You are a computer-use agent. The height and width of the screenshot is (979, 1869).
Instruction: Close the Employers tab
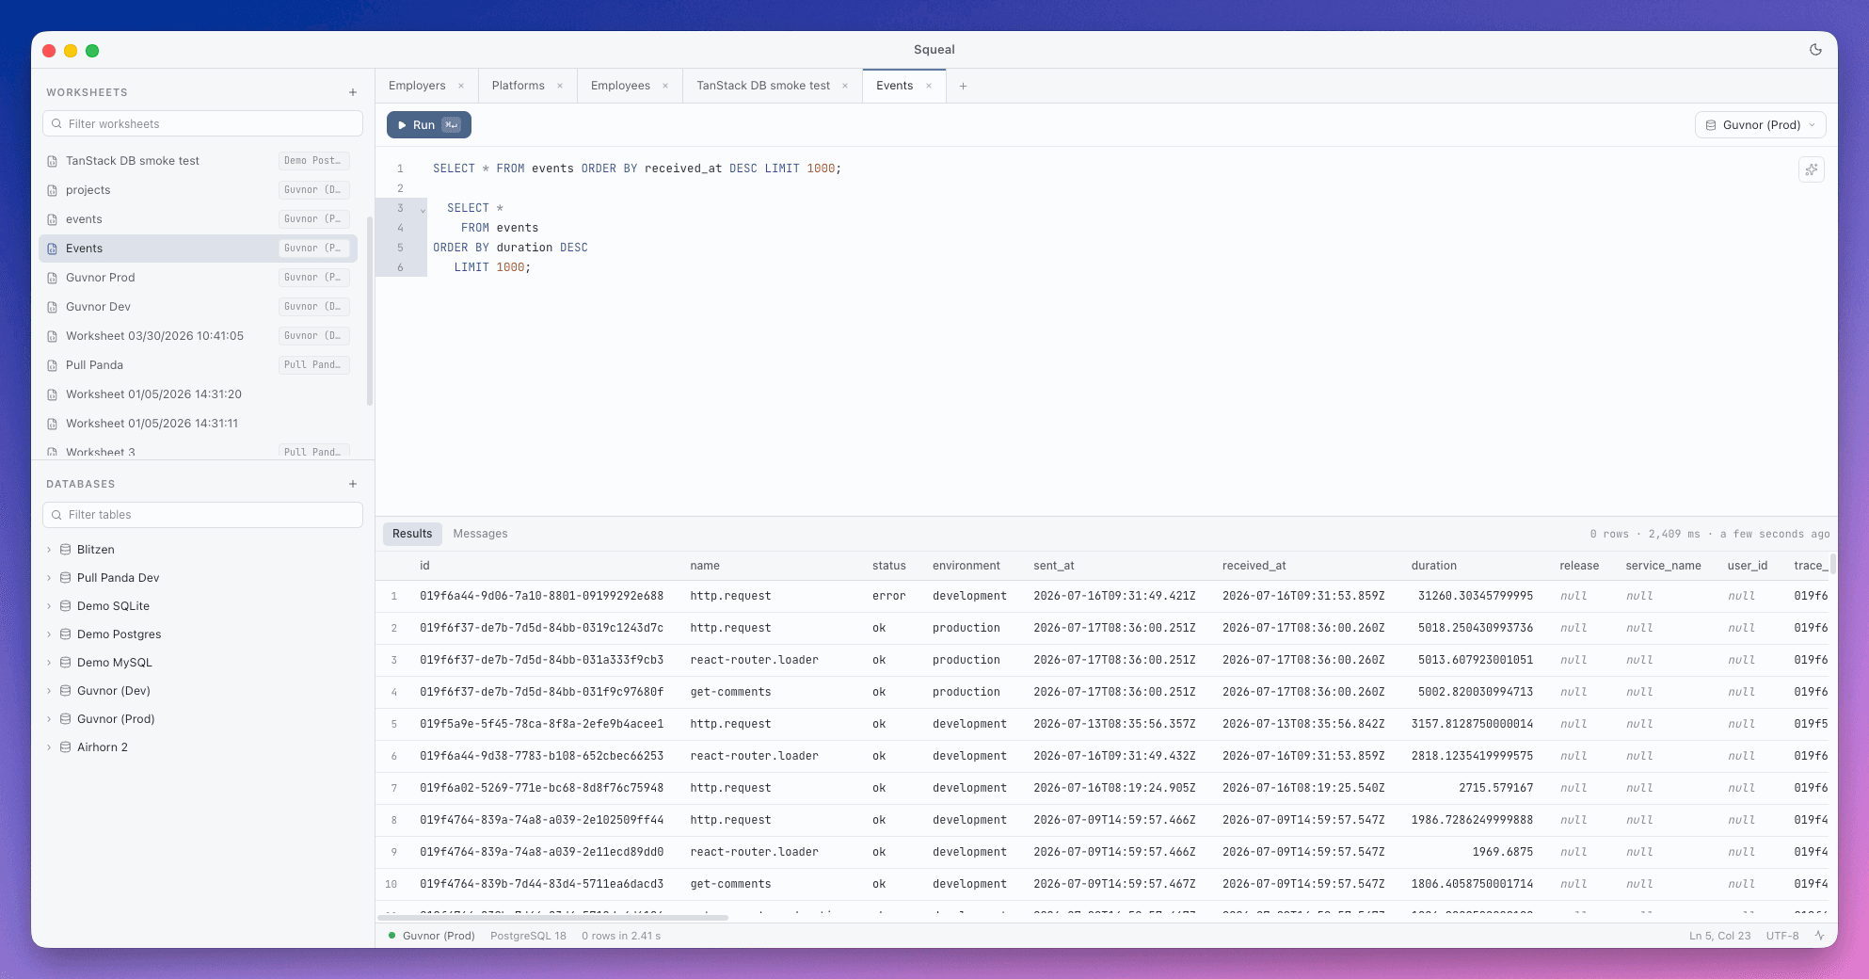[461, 86]
